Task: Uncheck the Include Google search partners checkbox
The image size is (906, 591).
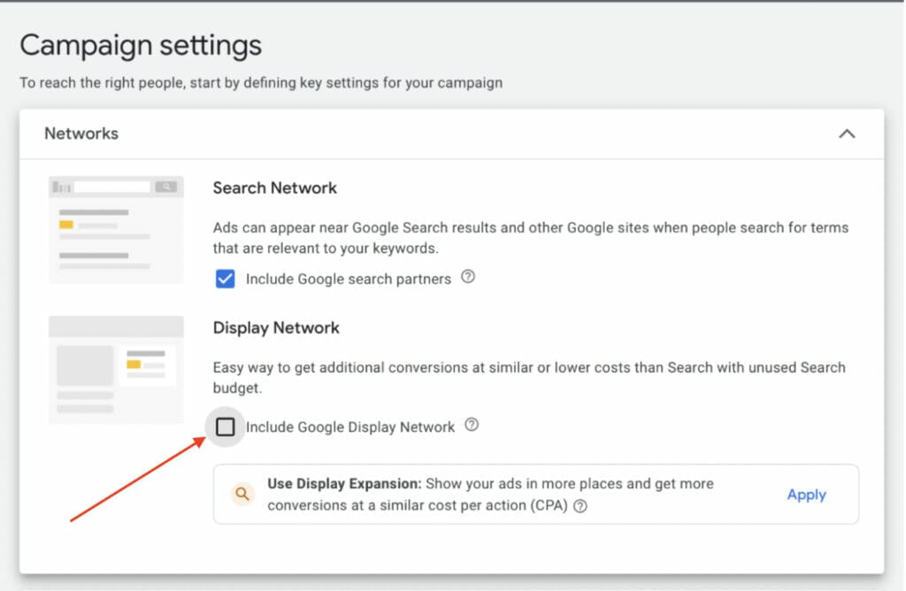Action: pyautogui.click(x=226, y=279)
